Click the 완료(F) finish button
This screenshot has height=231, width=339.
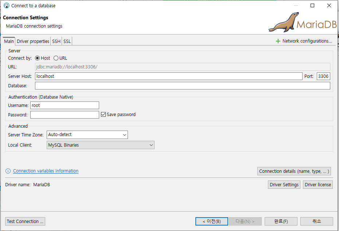(281, 222)
